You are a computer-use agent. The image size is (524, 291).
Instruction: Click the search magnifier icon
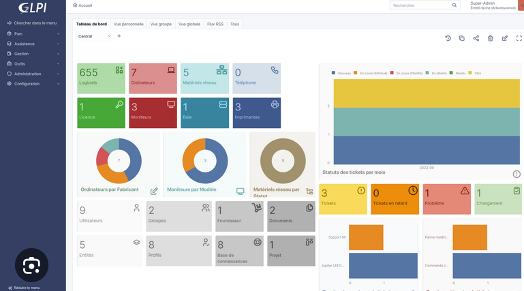point(455,5)
